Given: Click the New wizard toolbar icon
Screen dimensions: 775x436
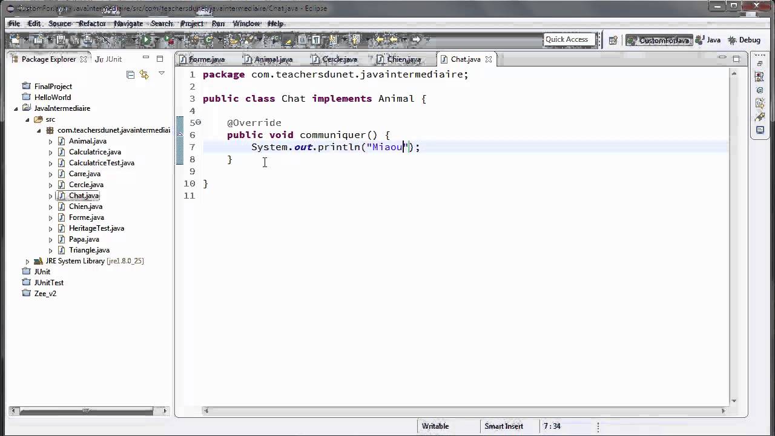Looking at the screenshot, I should point(15,40).
